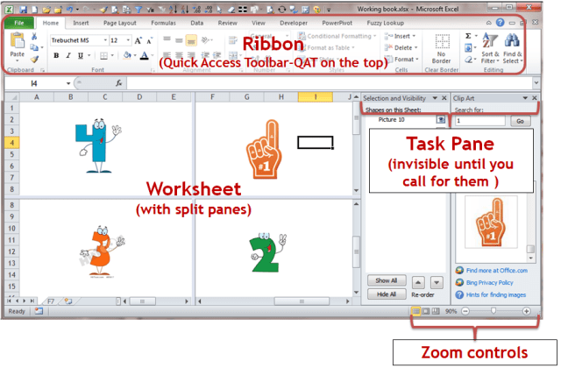Decrease font size with Shrink Font
This screenshot has height=368, width=561.
pyautogui.click(x=150, y=40)
